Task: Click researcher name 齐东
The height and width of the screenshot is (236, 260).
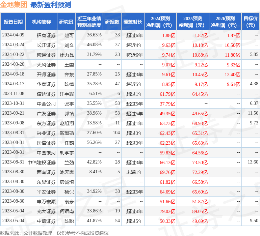Action: [x=69, y=75]
